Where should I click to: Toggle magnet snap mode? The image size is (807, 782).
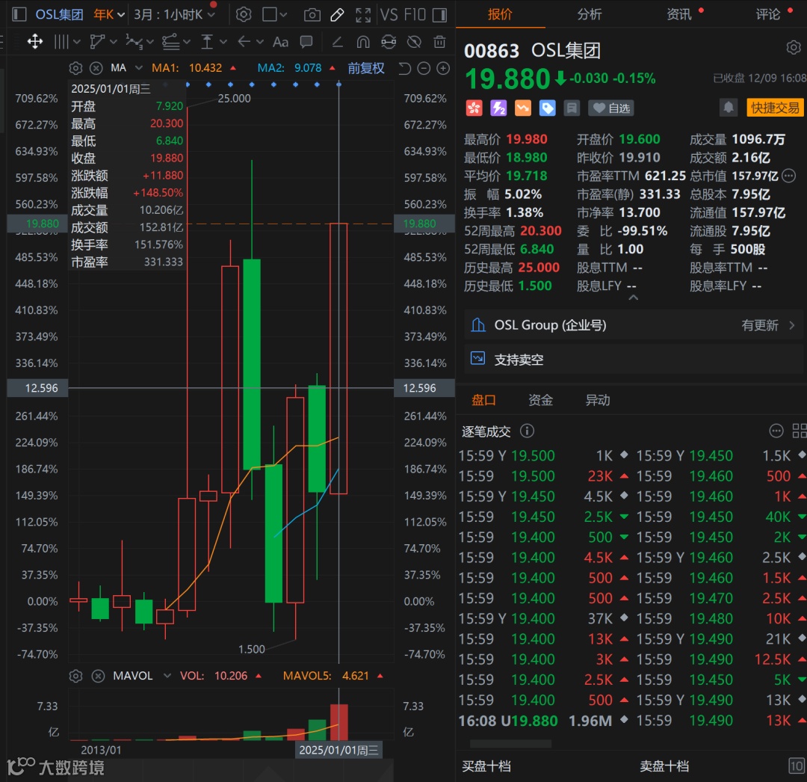[363, 42]
